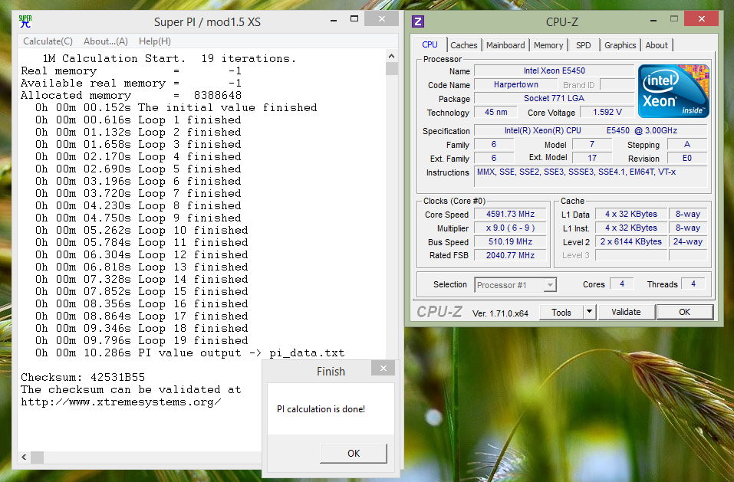Open the About...(A) menu
The height and width of the screenshot is (482, 734).
(x=106, y=41)
